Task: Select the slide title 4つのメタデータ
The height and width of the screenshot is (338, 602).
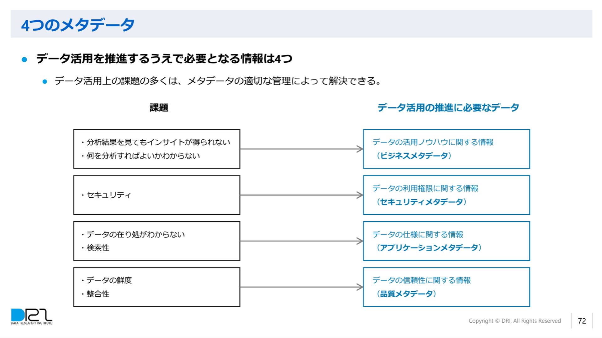Action: [78, 25]
